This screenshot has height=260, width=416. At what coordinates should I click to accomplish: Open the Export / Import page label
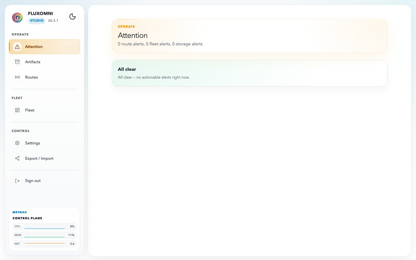point(39,158)
